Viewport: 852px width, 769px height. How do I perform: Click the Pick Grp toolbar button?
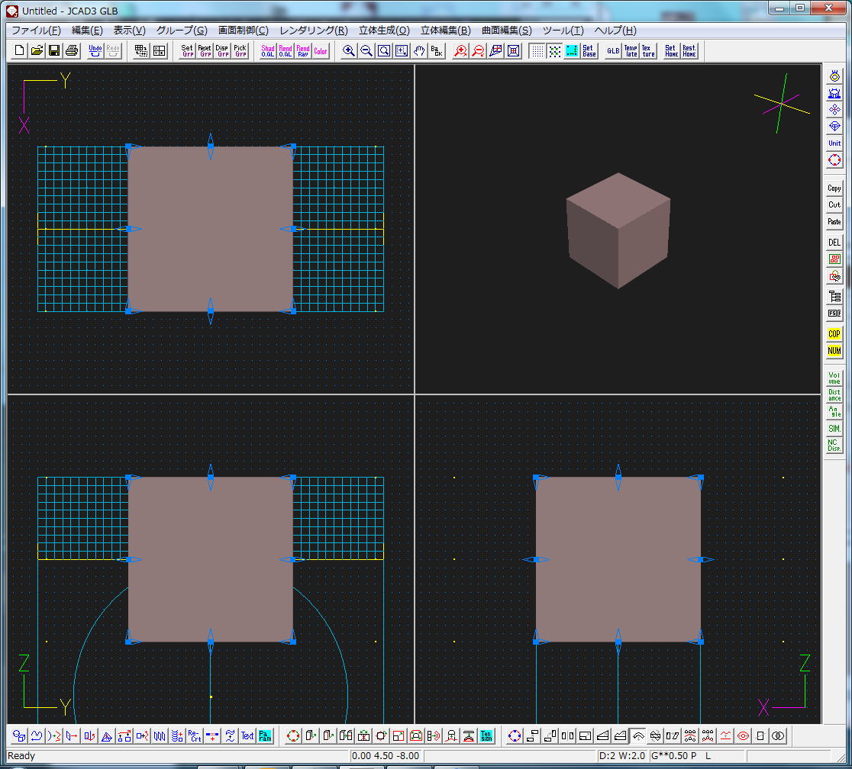click(x=240, y=51)
